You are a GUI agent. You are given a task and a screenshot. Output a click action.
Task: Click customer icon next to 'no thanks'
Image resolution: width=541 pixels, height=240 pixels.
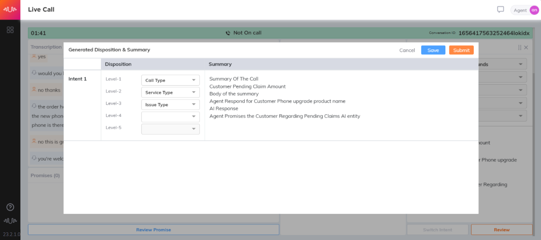coord(34,90)
